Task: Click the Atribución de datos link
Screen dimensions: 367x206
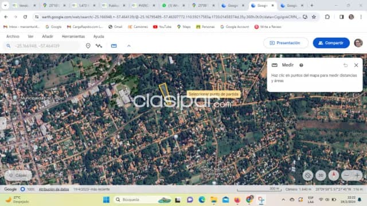Action: click(x=54, y=189)
